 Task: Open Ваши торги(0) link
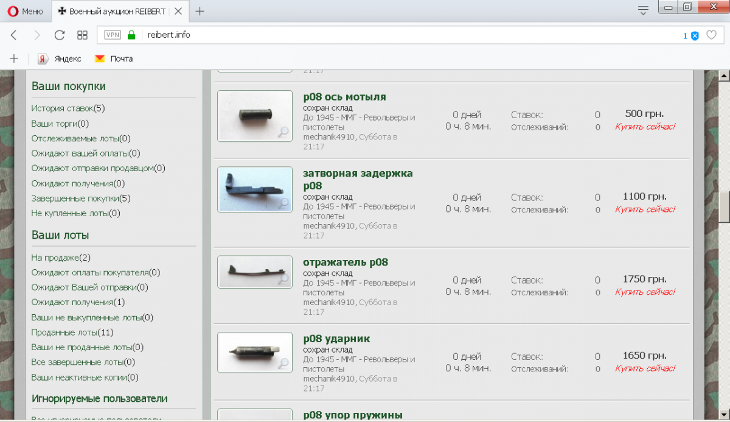point(60,124)
